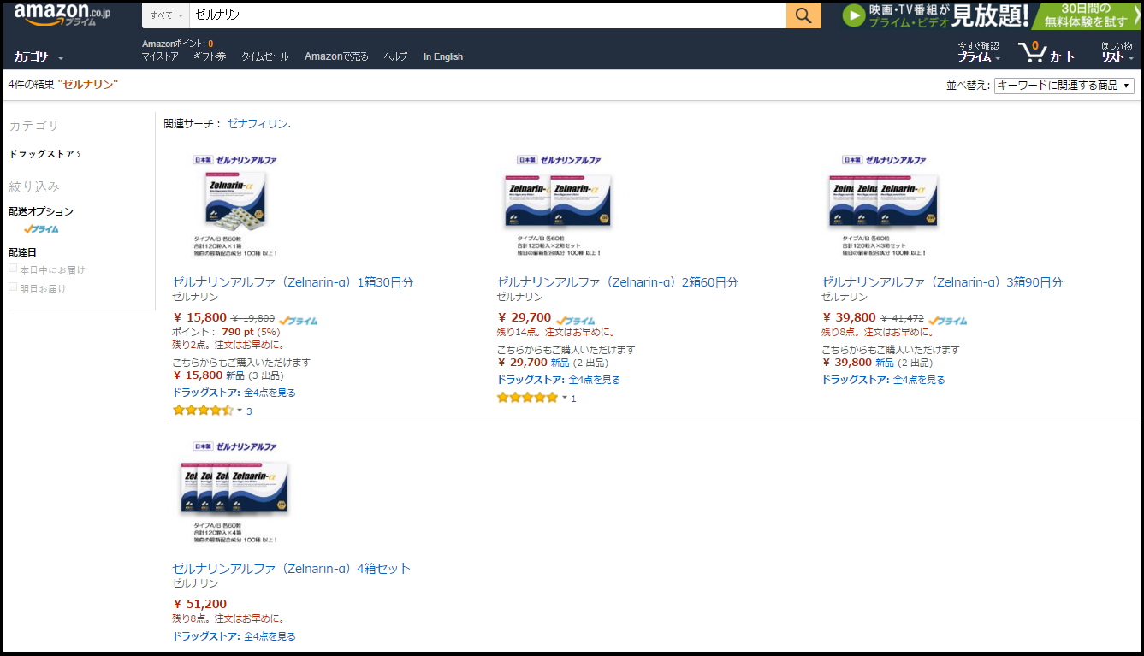Open the カテゴリー menu dropdown

(39, 56)
